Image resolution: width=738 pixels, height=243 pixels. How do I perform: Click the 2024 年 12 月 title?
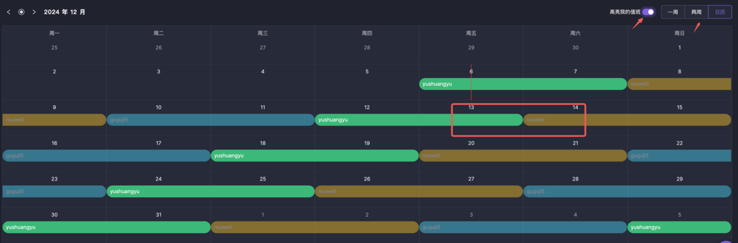click(x=65, y=12)
